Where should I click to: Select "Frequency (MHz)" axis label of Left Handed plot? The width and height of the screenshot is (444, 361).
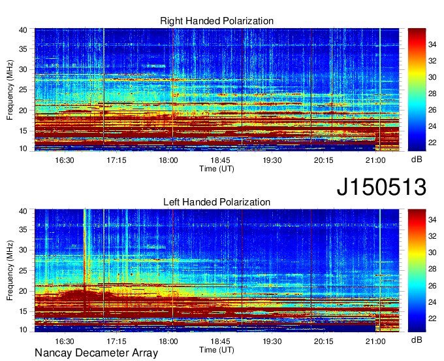[x=10, y=271]
